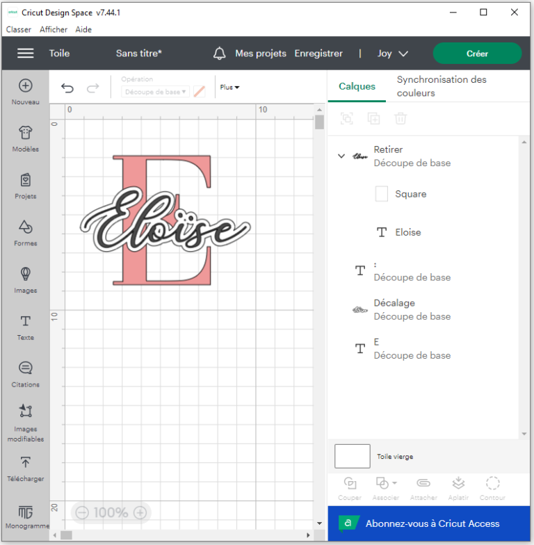Click the layers panel scroll down arrow
The width and height of the screenshot is (534, 545).
point(524,434)
